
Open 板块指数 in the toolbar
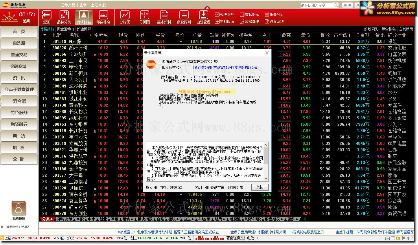pos(224,14)
